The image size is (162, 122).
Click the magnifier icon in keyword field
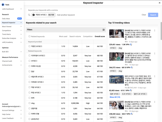(x=29, y=15)
